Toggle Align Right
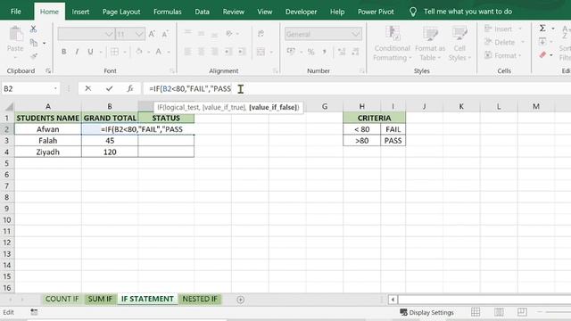Image resolution: width=571 pixels, height=321 pixels. (214, 52)
